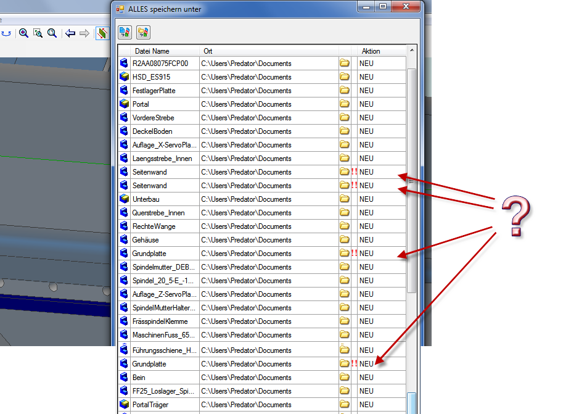Click the green-red highlighted toolbar icon
The height and width of the screenshot is (414, 579).
[102, 33]
